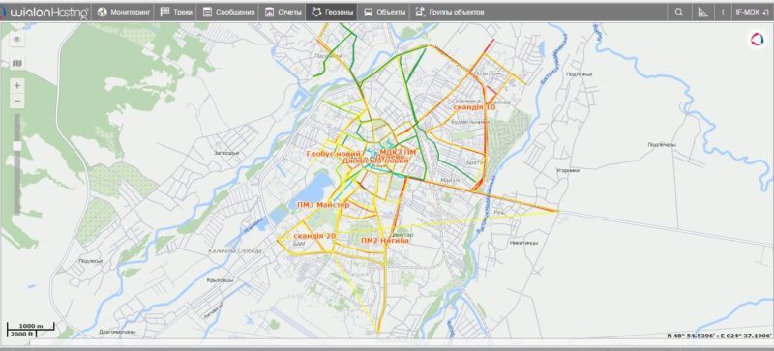Viewport: 774px width, 351px height.
Task: Open the Объекты tab
Action: [384, 12]
